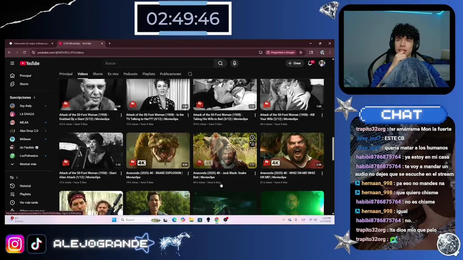Image resolution: width=463 pixels, height=260 pixels.
Task: Switch to the Shorts channel tab
Action: (x=98, y=74)
